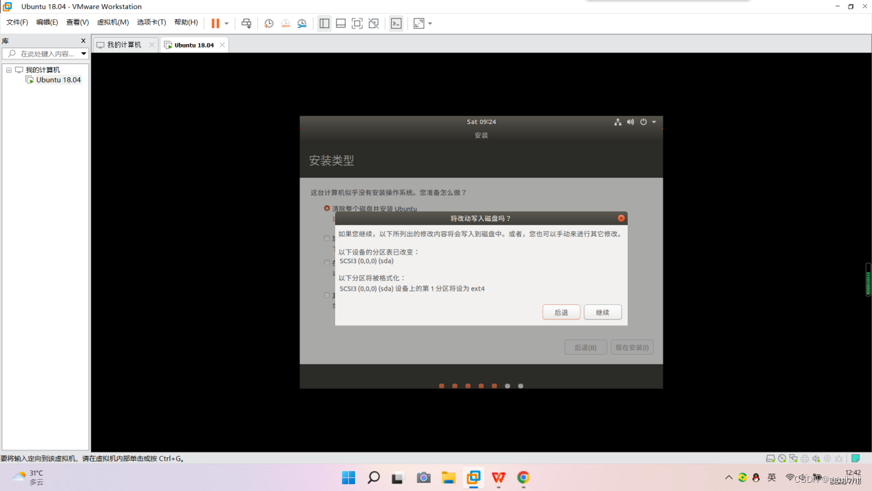
Task: Toggle the console view button
Action: (x=396, y=23)
